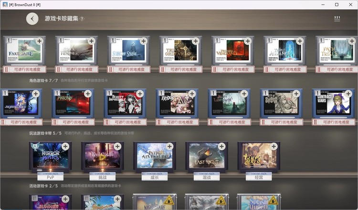Viewport: 358px width, 210px height.
Task: Select the Evil Castle cartridge
Action: point(101,157)
